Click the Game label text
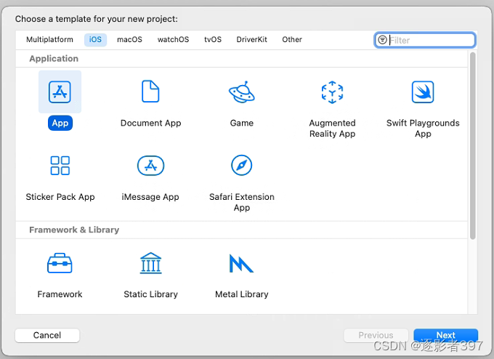This screenshot has width=494, height=359. [x=242, y=123]
